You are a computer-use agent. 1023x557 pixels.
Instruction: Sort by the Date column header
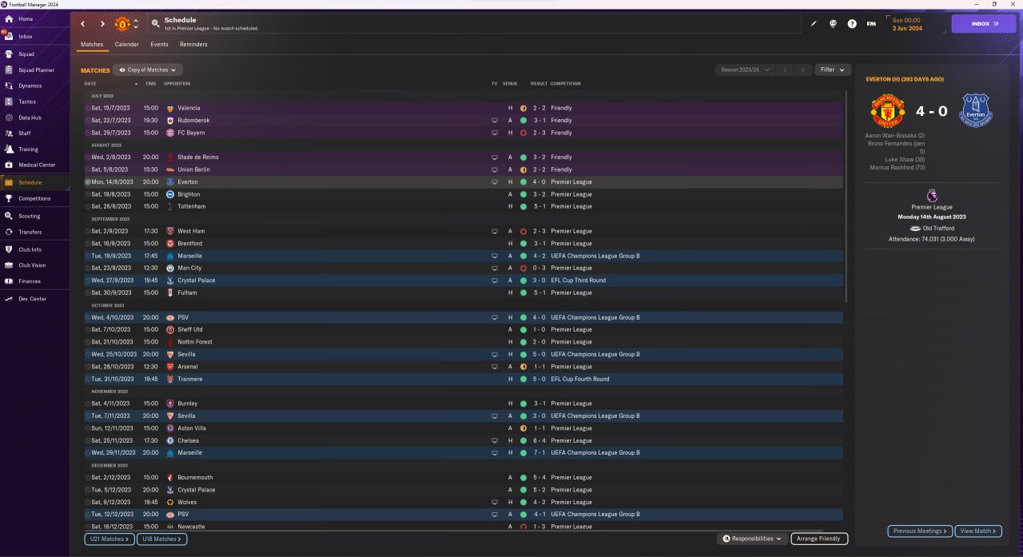(90, 84)
